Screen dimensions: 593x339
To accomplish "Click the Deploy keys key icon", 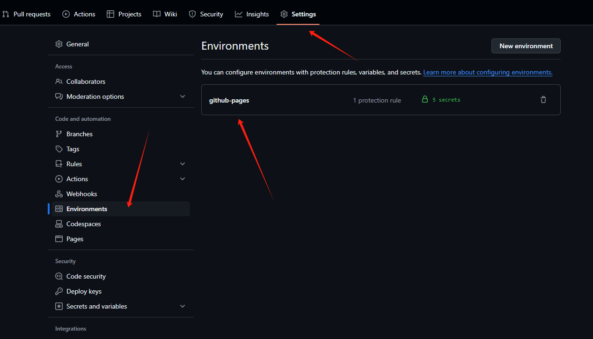I will pyautogui.click(x=59, y=291).
